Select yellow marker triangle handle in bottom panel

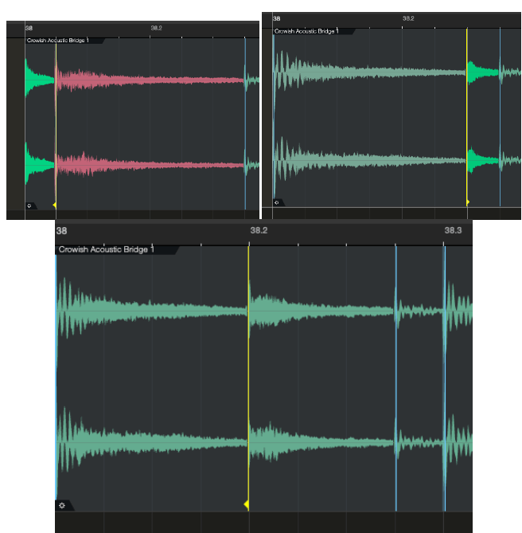click(x=247, y=505)
